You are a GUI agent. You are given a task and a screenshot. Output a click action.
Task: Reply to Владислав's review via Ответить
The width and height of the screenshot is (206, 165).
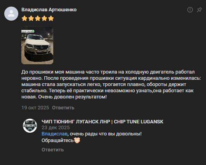tap(63, 108)
